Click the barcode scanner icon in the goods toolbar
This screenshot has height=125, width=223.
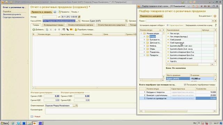(x=68, y=30)
